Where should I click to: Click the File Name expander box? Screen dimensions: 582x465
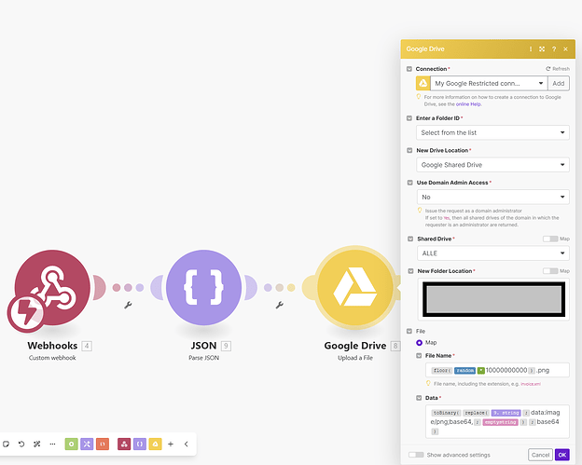point(419,356)
